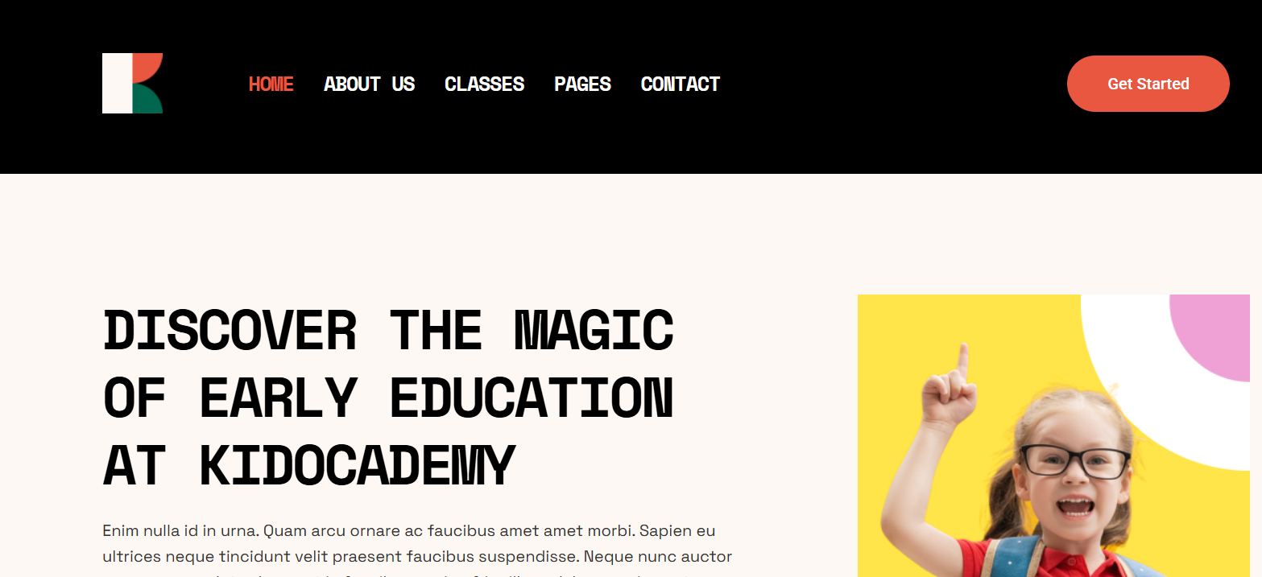
Task: Click the Get Started button
Action: (1148, 84)
